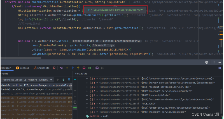
Task: Click the Show Execution Point icon
Action: pos(54,68)
